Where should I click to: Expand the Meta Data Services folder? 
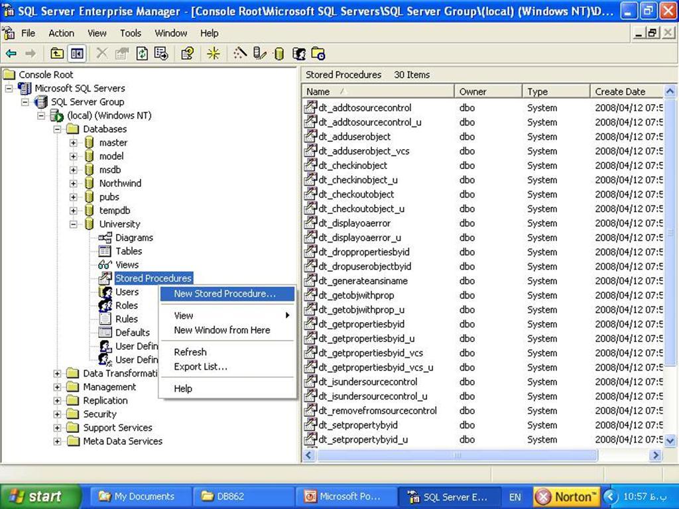tap(57, 441)
